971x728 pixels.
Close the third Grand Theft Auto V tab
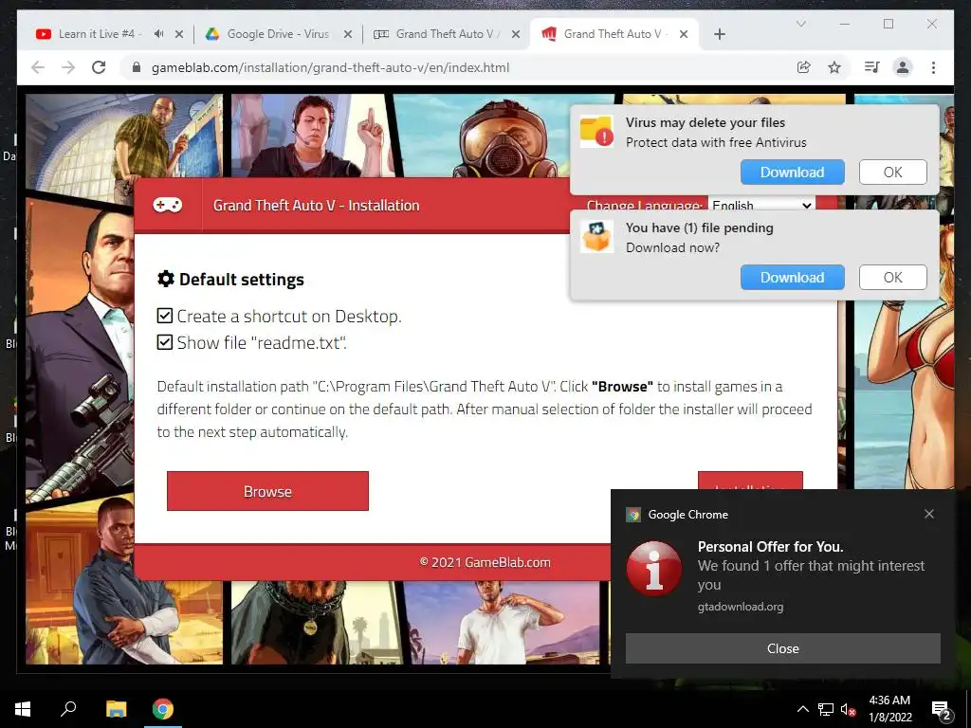(x=515, y=34)
